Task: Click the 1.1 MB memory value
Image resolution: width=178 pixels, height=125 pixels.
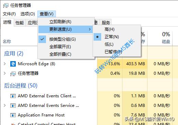Action: tap(138, 96)
